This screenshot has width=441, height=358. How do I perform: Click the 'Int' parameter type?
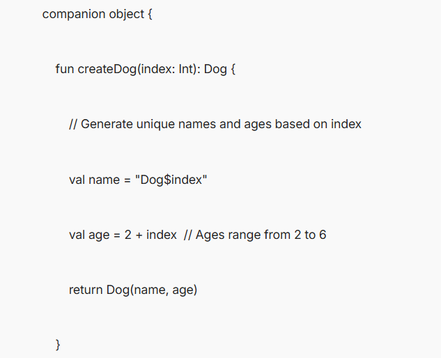pos(187,69)
